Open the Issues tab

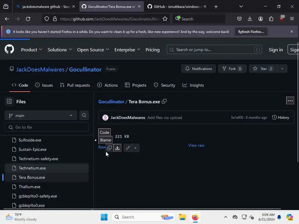(x=44, y=85)
